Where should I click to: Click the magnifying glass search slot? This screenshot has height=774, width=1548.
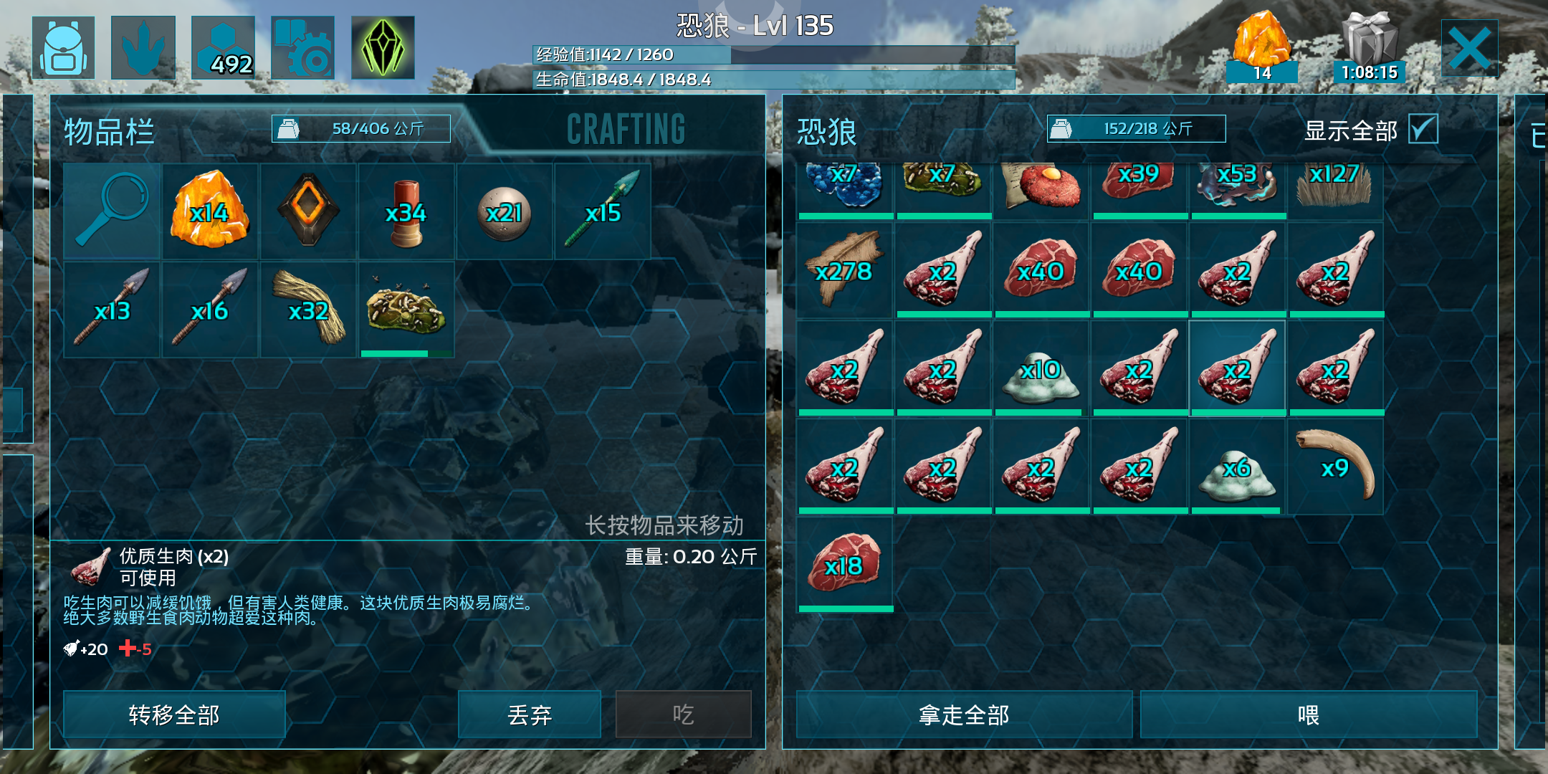(112, 211)
